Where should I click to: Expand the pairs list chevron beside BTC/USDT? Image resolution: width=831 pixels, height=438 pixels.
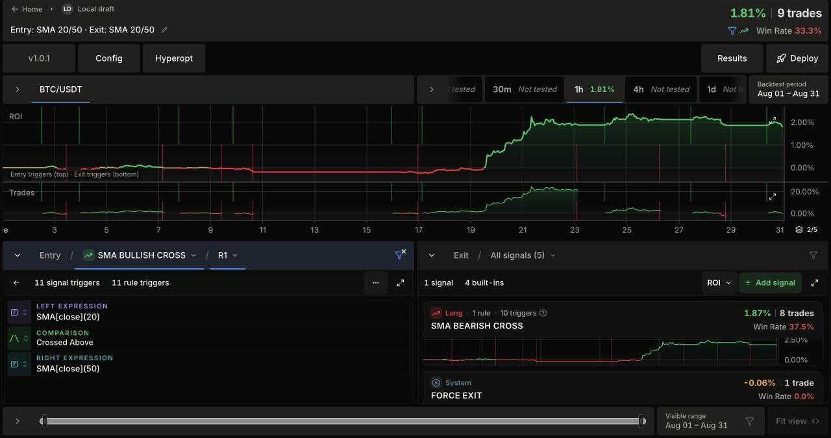18,89
